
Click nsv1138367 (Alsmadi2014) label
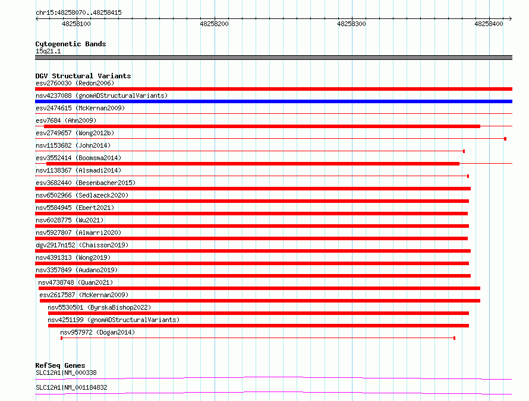click(x=78, y=170)
